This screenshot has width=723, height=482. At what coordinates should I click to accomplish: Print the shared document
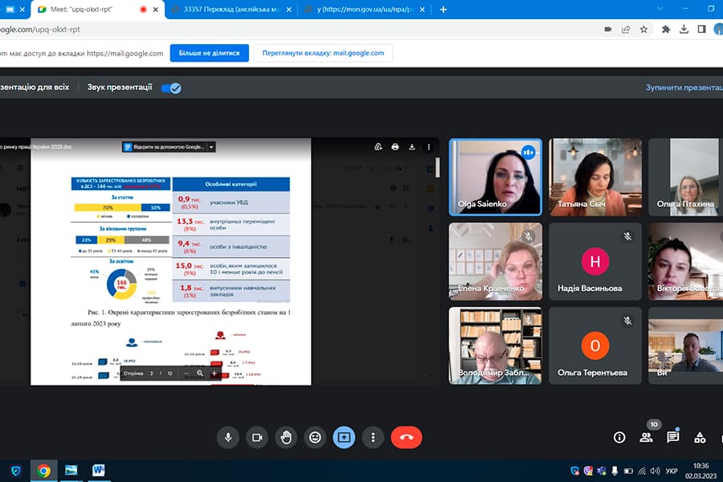(394, 147)
